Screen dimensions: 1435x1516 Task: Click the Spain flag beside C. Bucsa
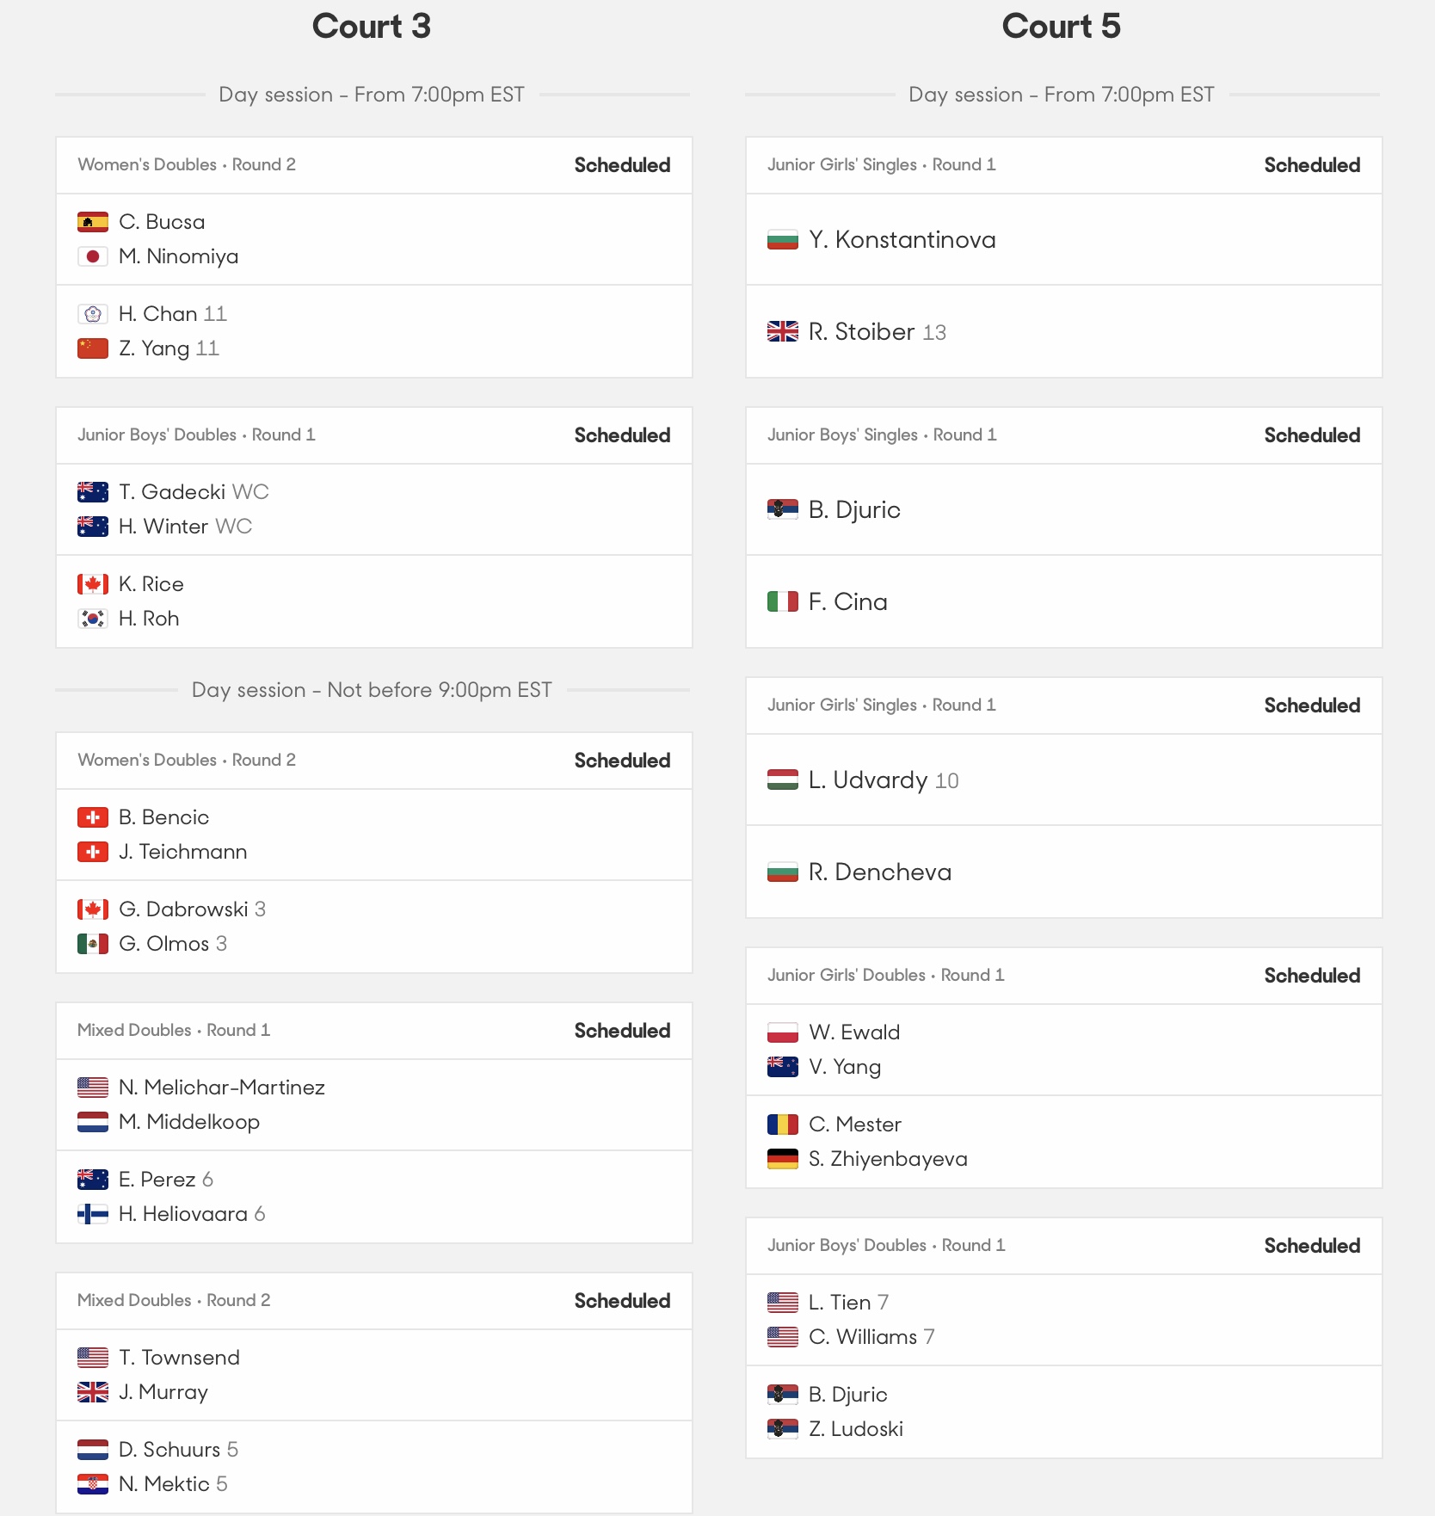[93, 222]
